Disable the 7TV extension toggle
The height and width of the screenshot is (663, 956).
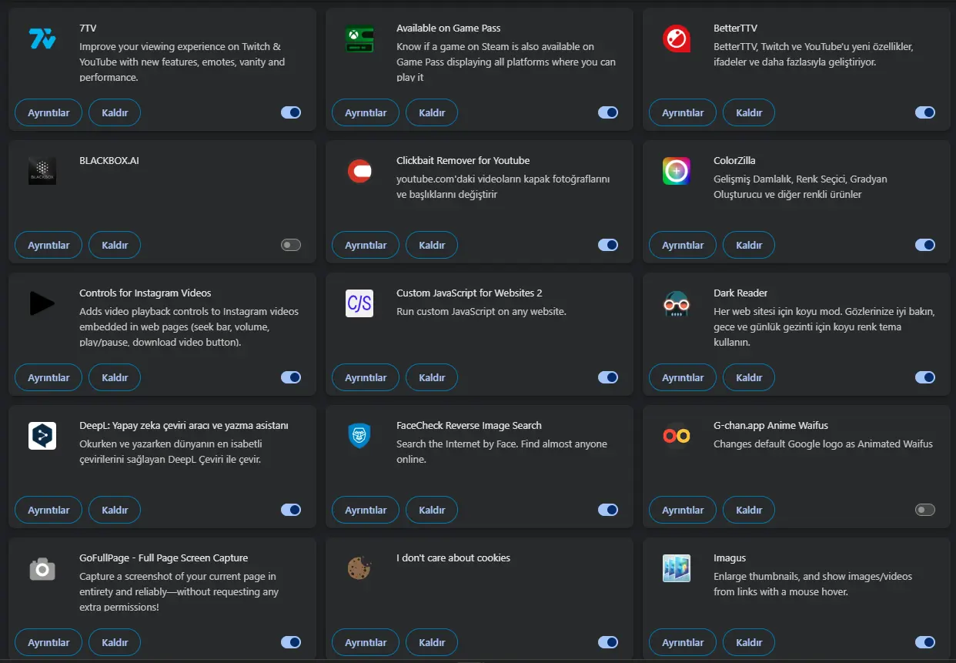pyautogui.click(x=291, y=112)
